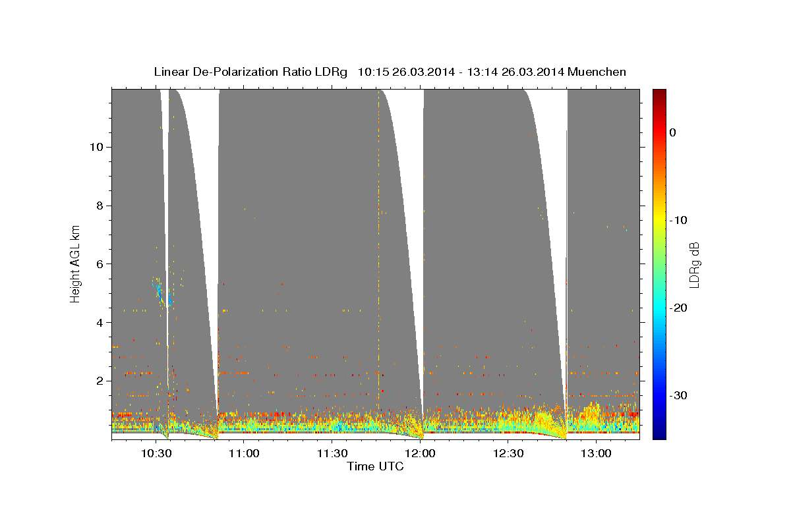
Task: Click the 'Time UTC' axis label
Action: tap(375, 466)
